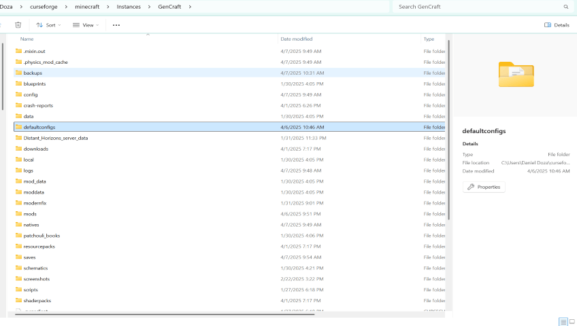The width and height of the screenshot is (577, 326).
Task: Sort by the Date modified column header
Action: click(x=297, y=39)
